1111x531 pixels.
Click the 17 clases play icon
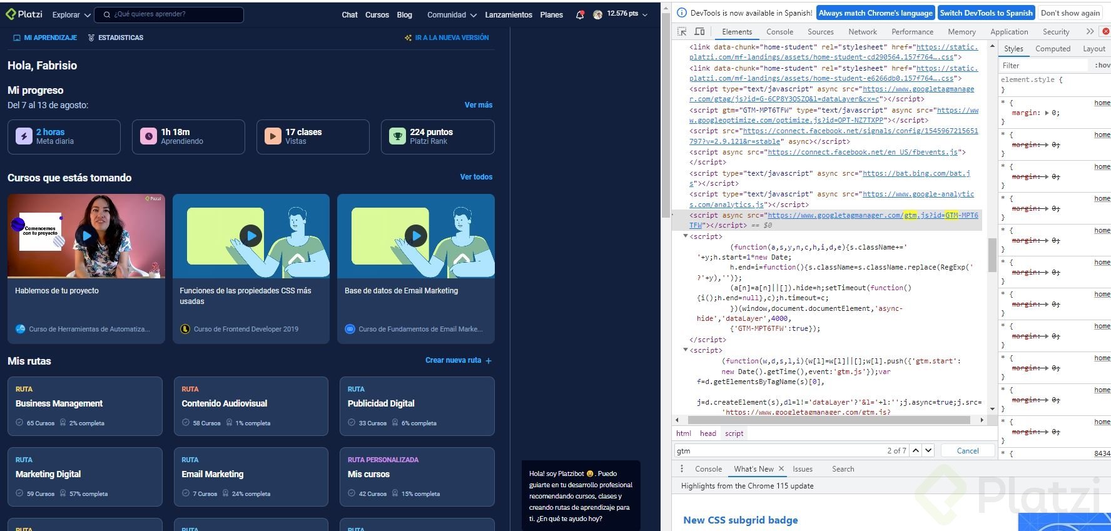273,136
